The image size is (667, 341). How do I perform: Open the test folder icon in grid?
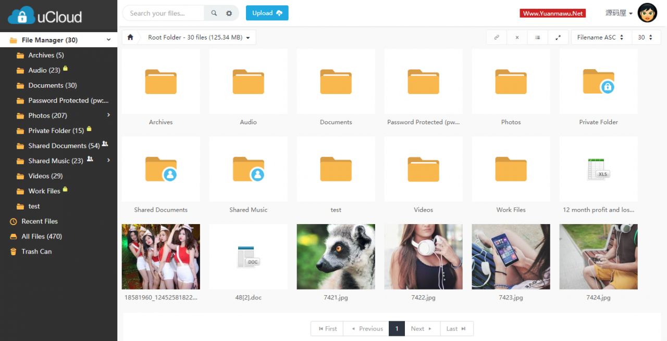336,169
